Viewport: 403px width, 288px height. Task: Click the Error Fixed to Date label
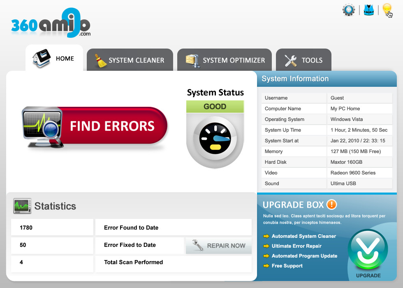click(130, 245)
